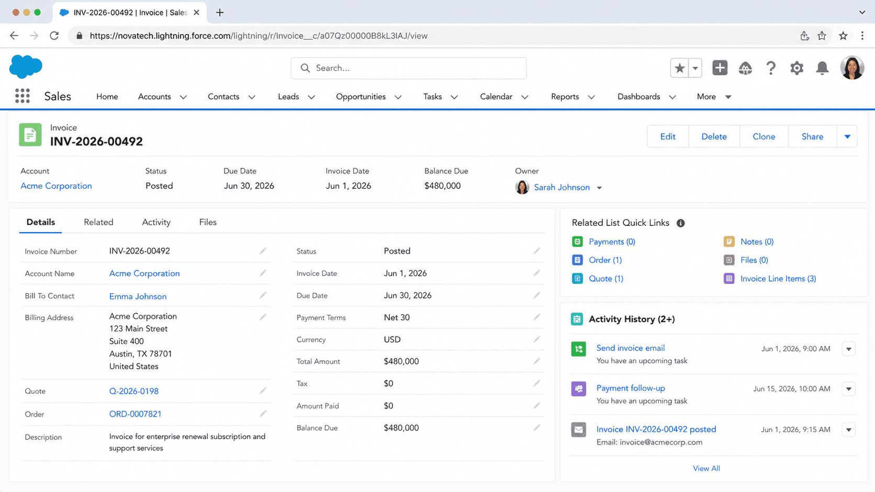This screenshot has height=492, width=875.
Task: Edit the Amount Paid pencil icon
Action: point(536,405)
